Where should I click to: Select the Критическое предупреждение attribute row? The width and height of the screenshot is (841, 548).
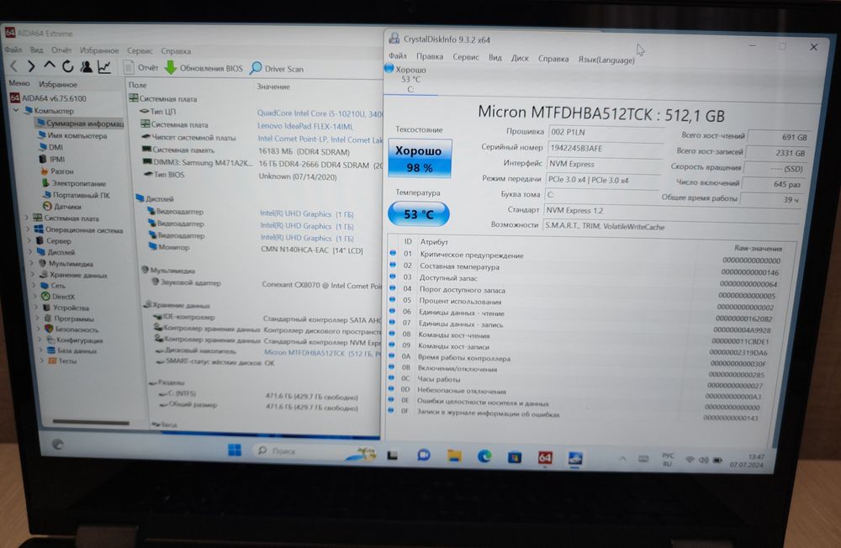[585, 256]
